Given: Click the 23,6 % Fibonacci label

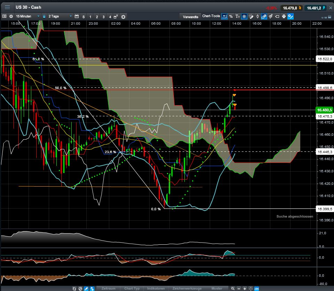Looking at the screenshot, I should [x=110, y=152].
